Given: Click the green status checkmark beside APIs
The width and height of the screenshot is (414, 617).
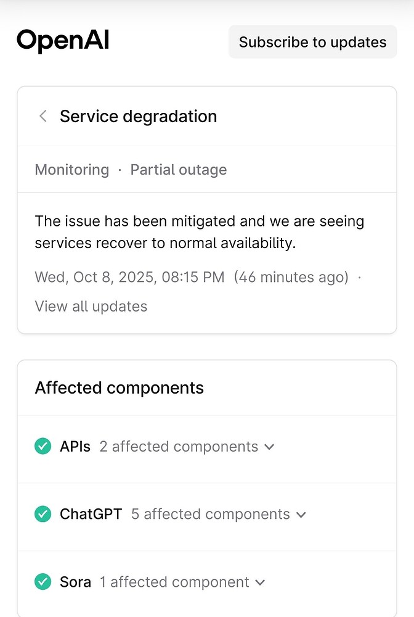Looking at the screenshot, I should tap(43, 446).
